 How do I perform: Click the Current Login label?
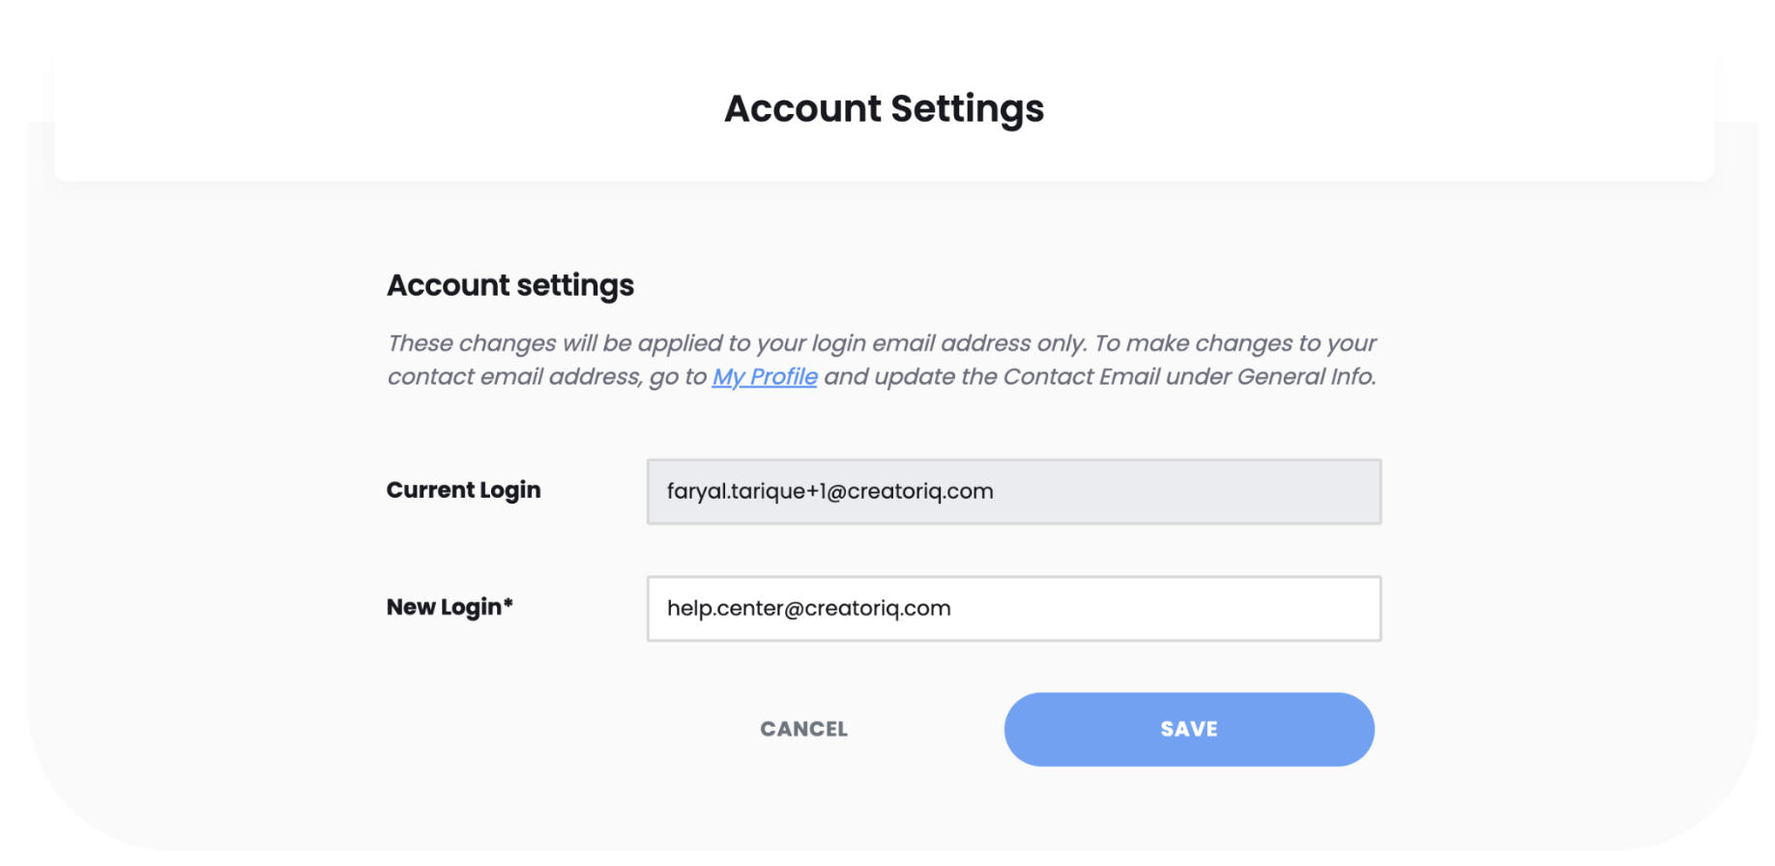point(464,490)
